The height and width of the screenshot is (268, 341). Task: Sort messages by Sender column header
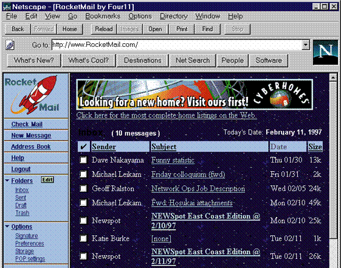click(104, 147)
